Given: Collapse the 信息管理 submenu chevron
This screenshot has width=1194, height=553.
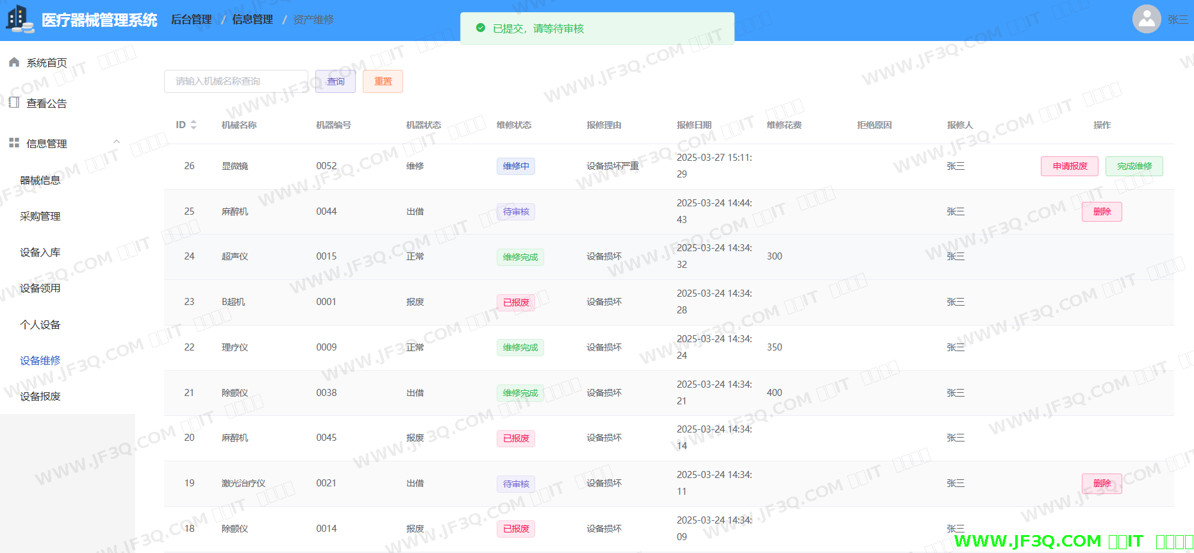Looking at the screenshot, I should pyautogui.click(x=117, y=142).
